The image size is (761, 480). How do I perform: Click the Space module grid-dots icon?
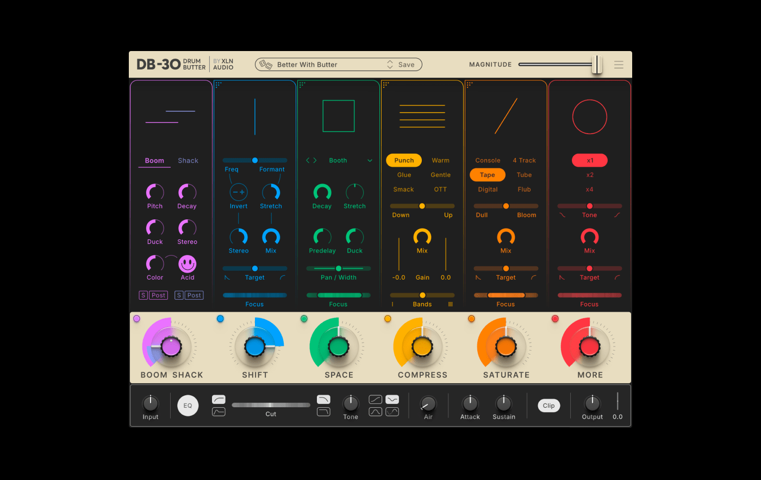point(302,85)
